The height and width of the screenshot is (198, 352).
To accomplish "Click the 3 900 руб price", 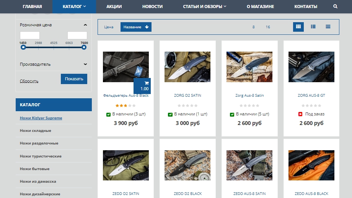I will (126, 123).
